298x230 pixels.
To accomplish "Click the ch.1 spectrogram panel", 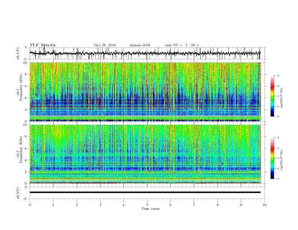I will [145, 92].
